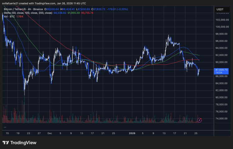Click the 90,000.00 price axis label
The width and height of the screenshot is (233, 149).
222,62
